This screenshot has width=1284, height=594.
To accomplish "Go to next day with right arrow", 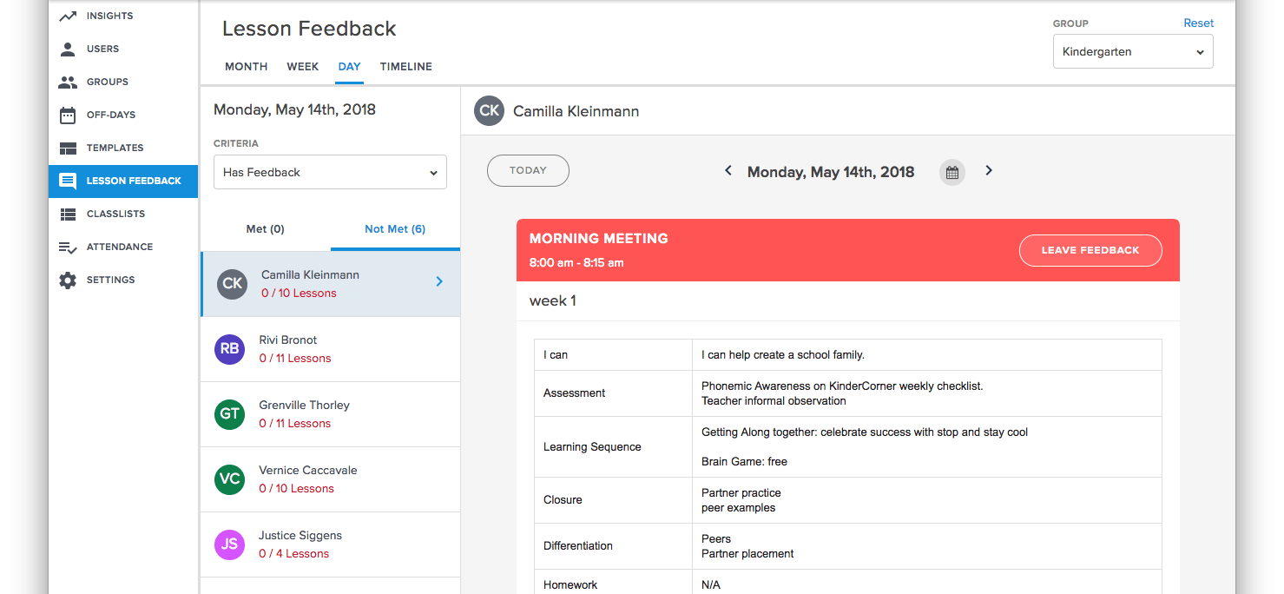I will (x=989, y=171).
